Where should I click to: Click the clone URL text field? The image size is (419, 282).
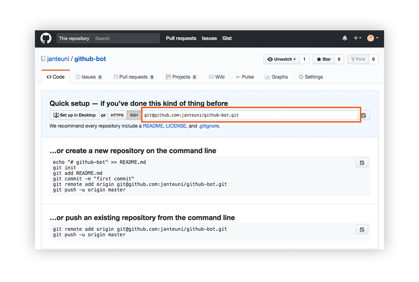pos(250,115)
